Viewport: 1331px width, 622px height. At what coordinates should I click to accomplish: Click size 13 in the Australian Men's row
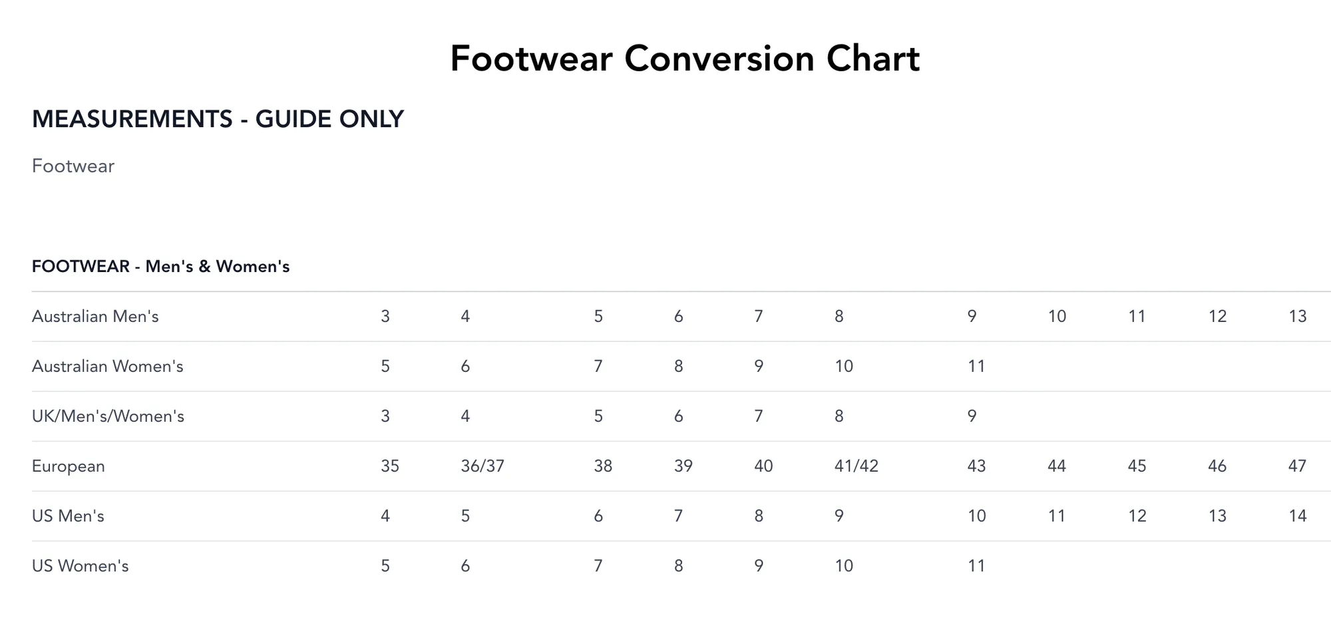pos(1297,317)
